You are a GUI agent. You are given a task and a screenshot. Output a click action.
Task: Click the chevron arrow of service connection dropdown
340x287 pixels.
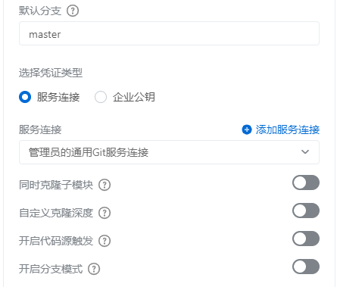(x=305, y=152)
